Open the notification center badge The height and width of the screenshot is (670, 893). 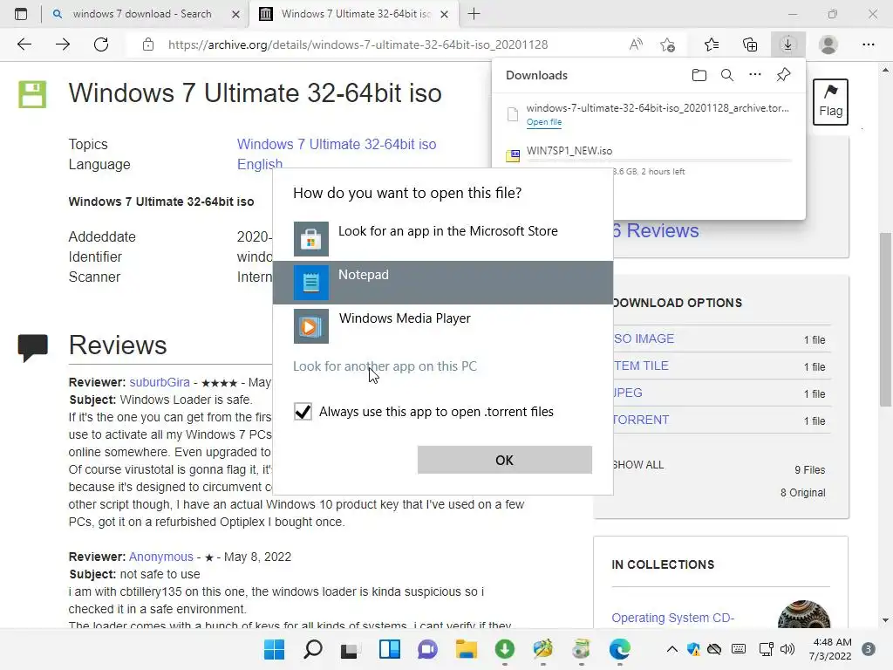pos(868,649)
